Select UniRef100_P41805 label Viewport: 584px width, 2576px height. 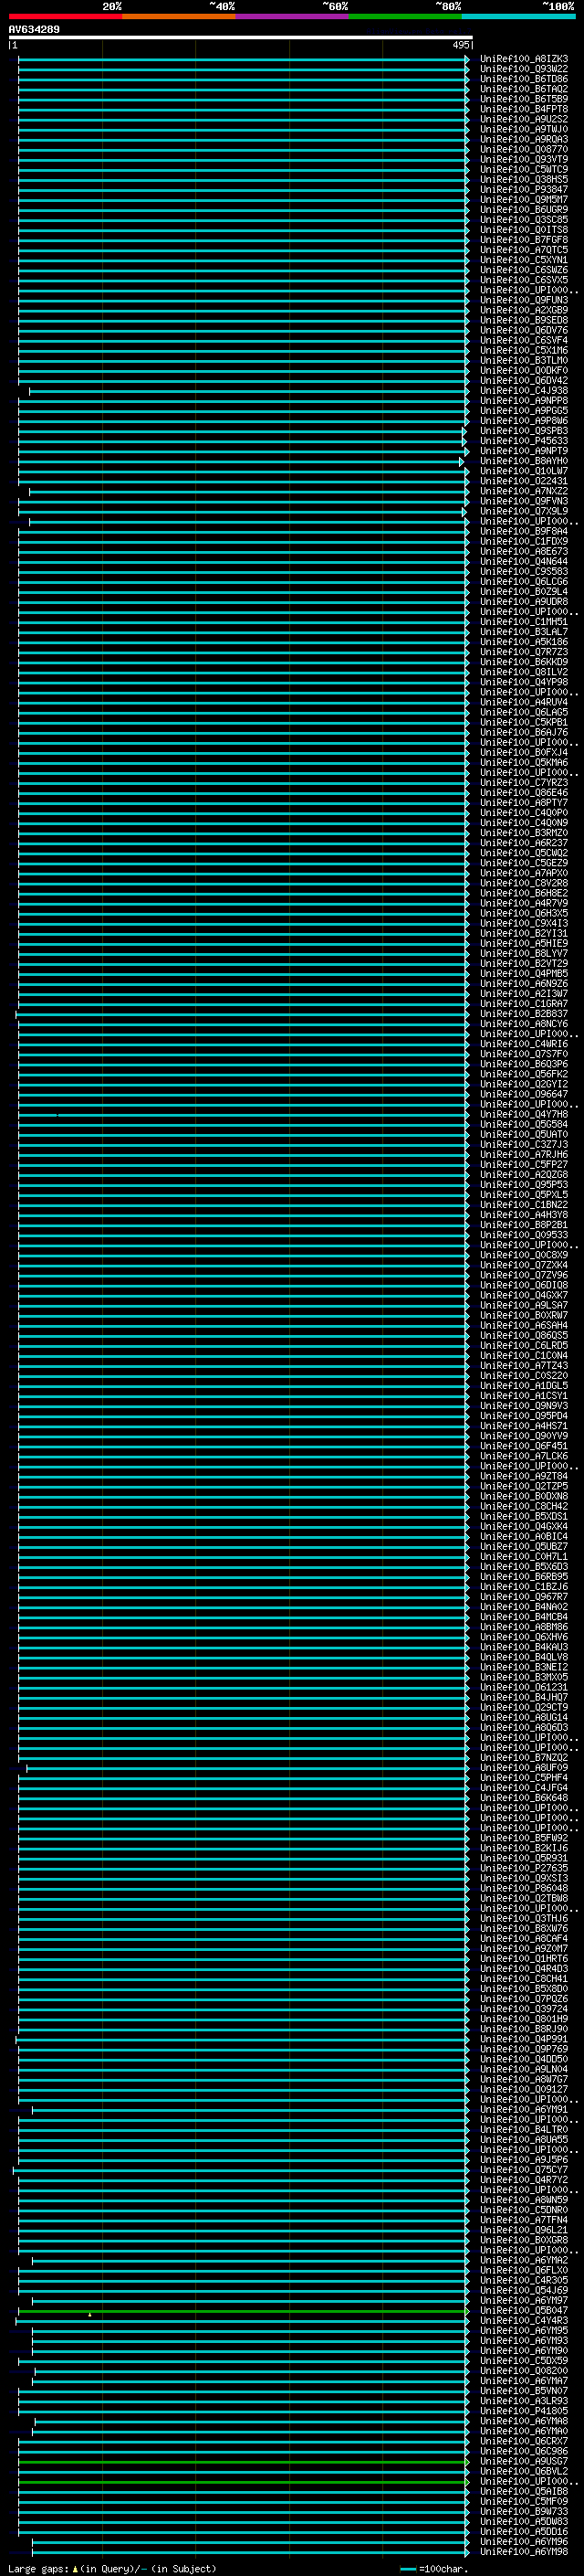524,2411
